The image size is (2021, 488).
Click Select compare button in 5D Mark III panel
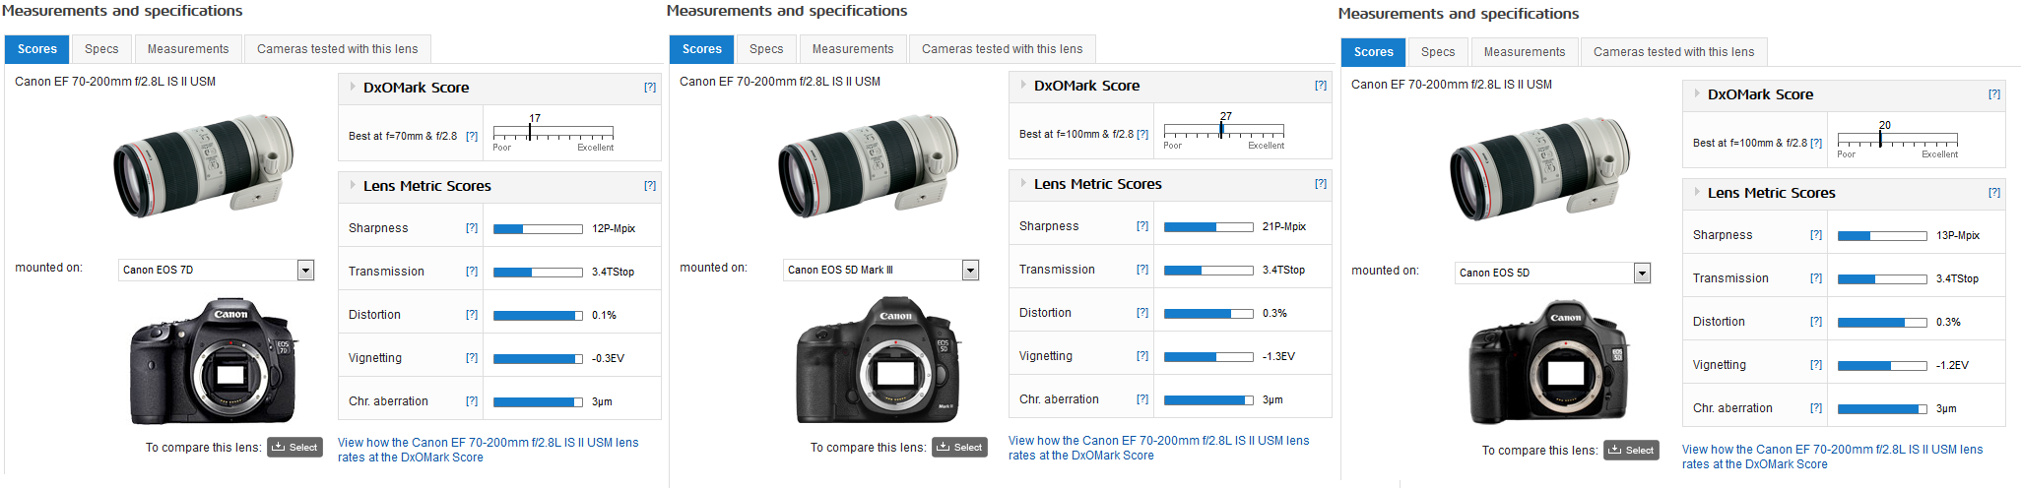click(959, 448)
